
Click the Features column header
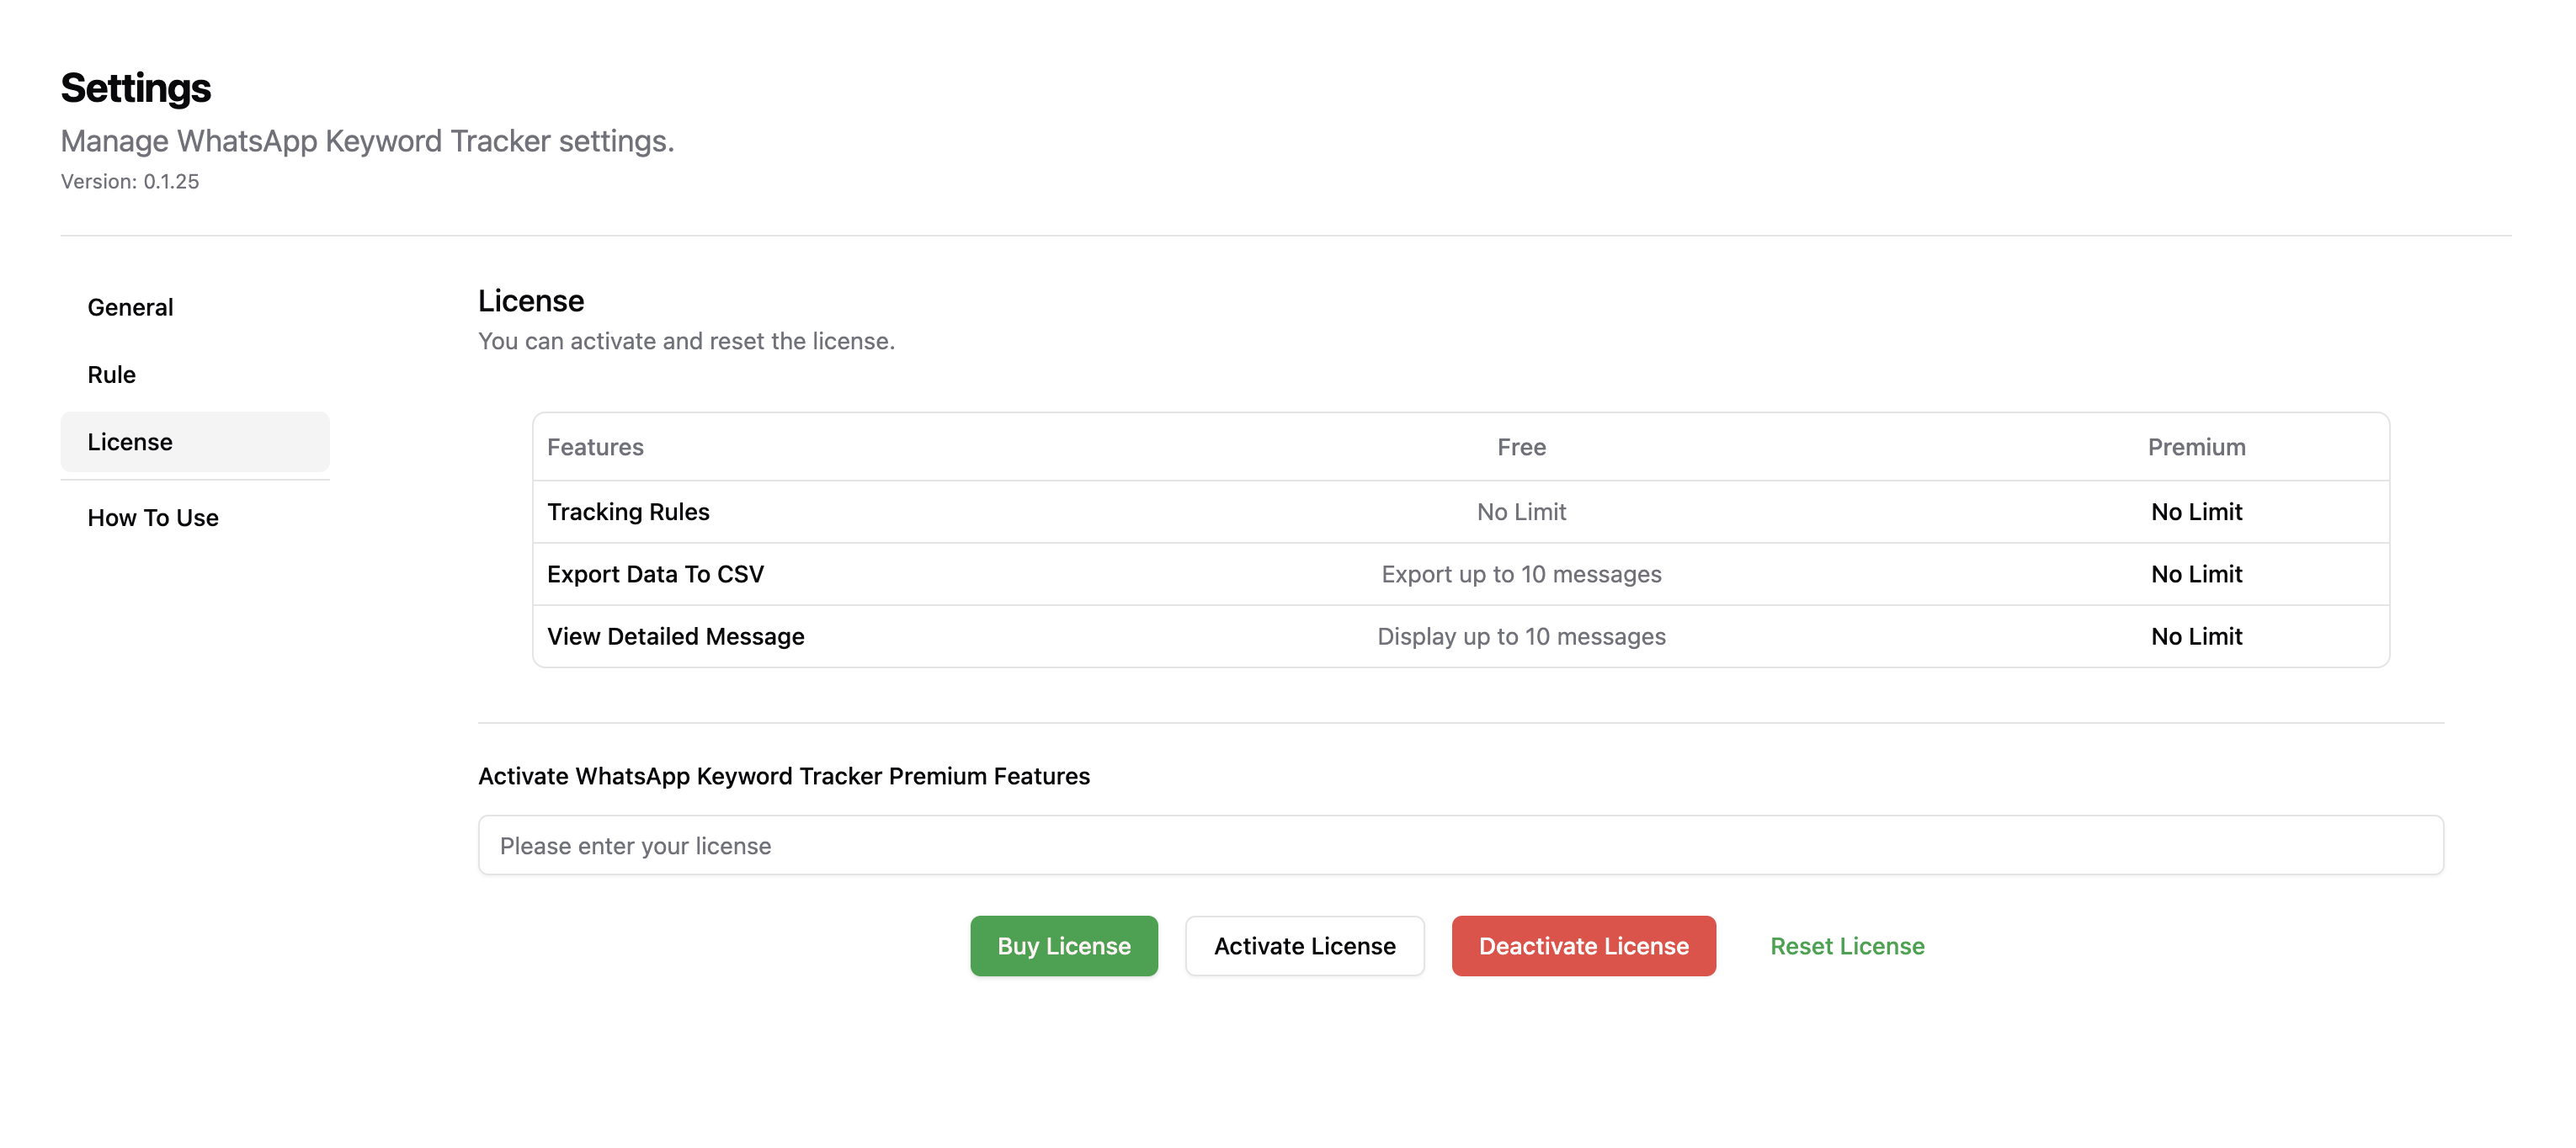click(595, 447)
